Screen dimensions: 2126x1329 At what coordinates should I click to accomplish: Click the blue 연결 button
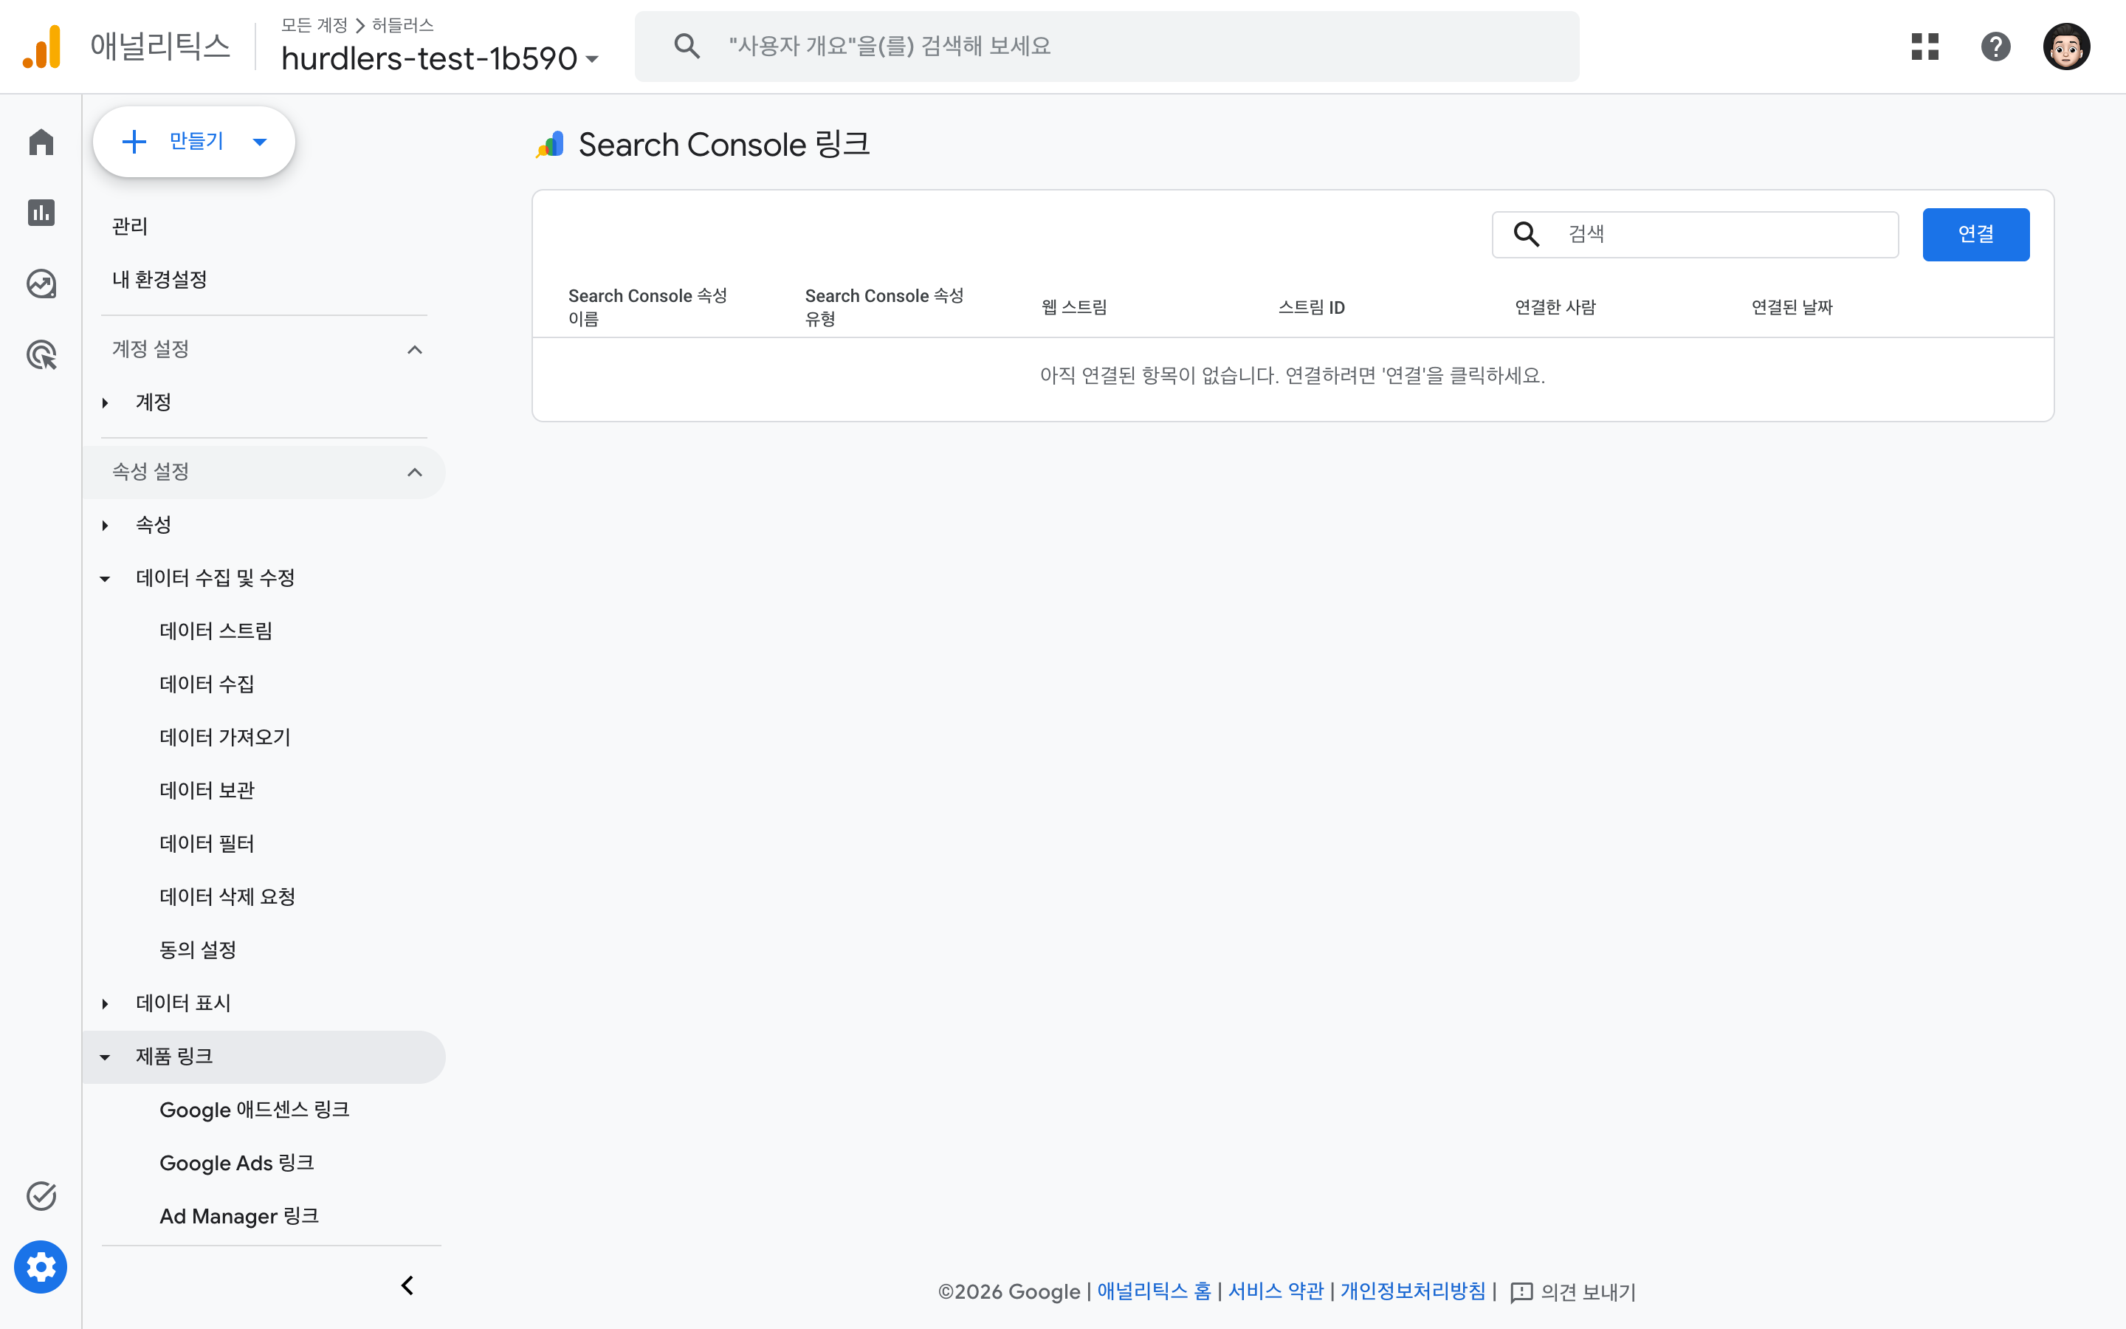[1975, 234]
